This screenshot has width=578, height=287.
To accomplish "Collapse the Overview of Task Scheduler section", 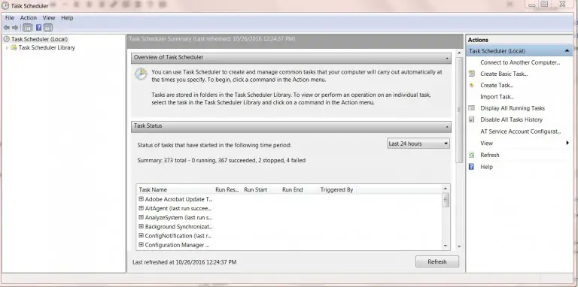I will coord(447,58).
